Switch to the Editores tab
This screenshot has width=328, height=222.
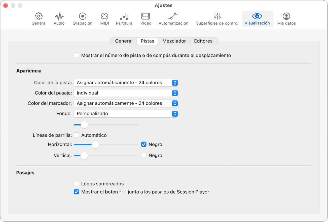click(203, 41)
